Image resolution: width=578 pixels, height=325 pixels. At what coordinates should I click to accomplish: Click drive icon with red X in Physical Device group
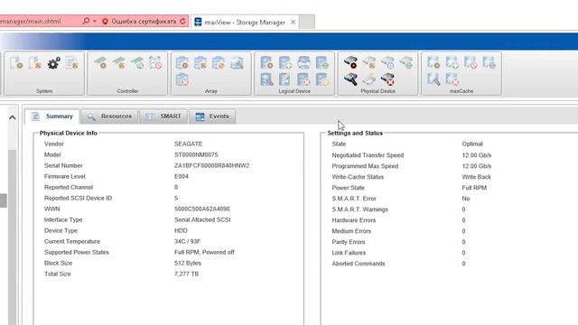click(x=387, y=79)
